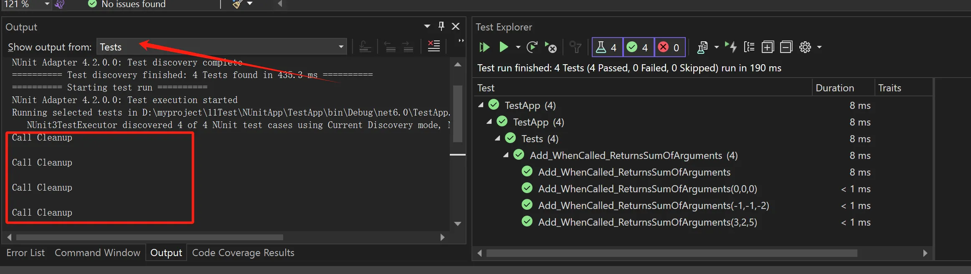Click the Run Failed Tests icon
Screen dimensions: 971x274
click(x=551, y=47)
